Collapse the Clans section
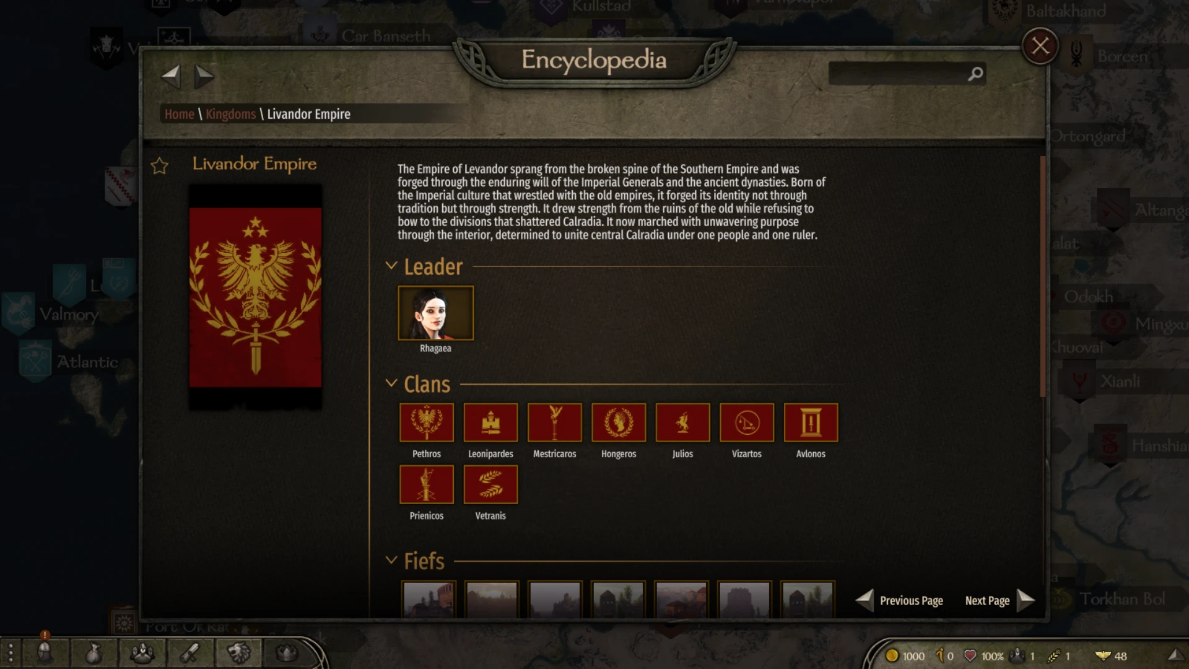Image resolution: width=1189 pixels, height=669 pixels. tap(391, 383)
